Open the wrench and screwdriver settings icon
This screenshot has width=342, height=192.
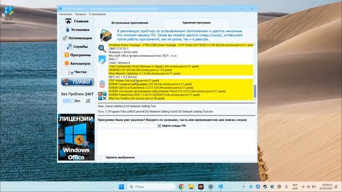[x=88, y=101]
